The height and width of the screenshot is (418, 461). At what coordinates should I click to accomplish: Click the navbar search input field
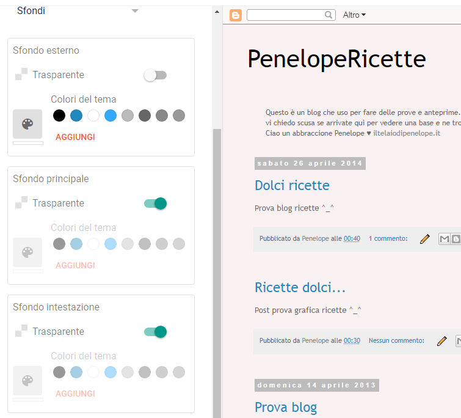point(285,15)
